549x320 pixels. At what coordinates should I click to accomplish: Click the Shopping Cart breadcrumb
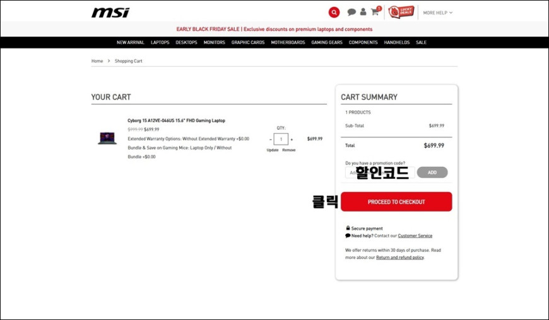[x=129, y=60]
